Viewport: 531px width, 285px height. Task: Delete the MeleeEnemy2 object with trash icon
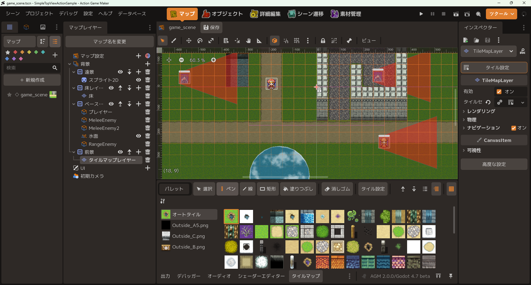(x=148, y=128)
